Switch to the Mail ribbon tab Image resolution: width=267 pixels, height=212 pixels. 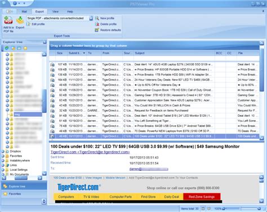(x=24, y=11)
